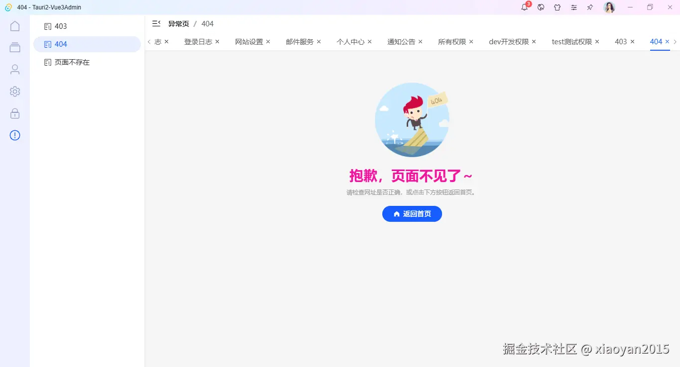Open the notifications bell with badge 3
680x367 pixels.
point(524,7)
